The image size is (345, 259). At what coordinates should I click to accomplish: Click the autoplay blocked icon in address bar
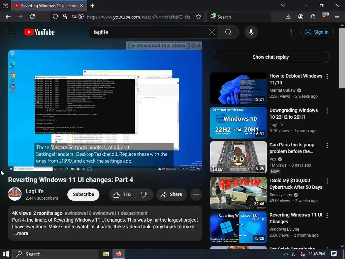coord(81,17)
